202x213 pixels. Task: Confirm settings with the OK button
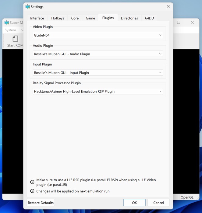[x=134, y=203]
